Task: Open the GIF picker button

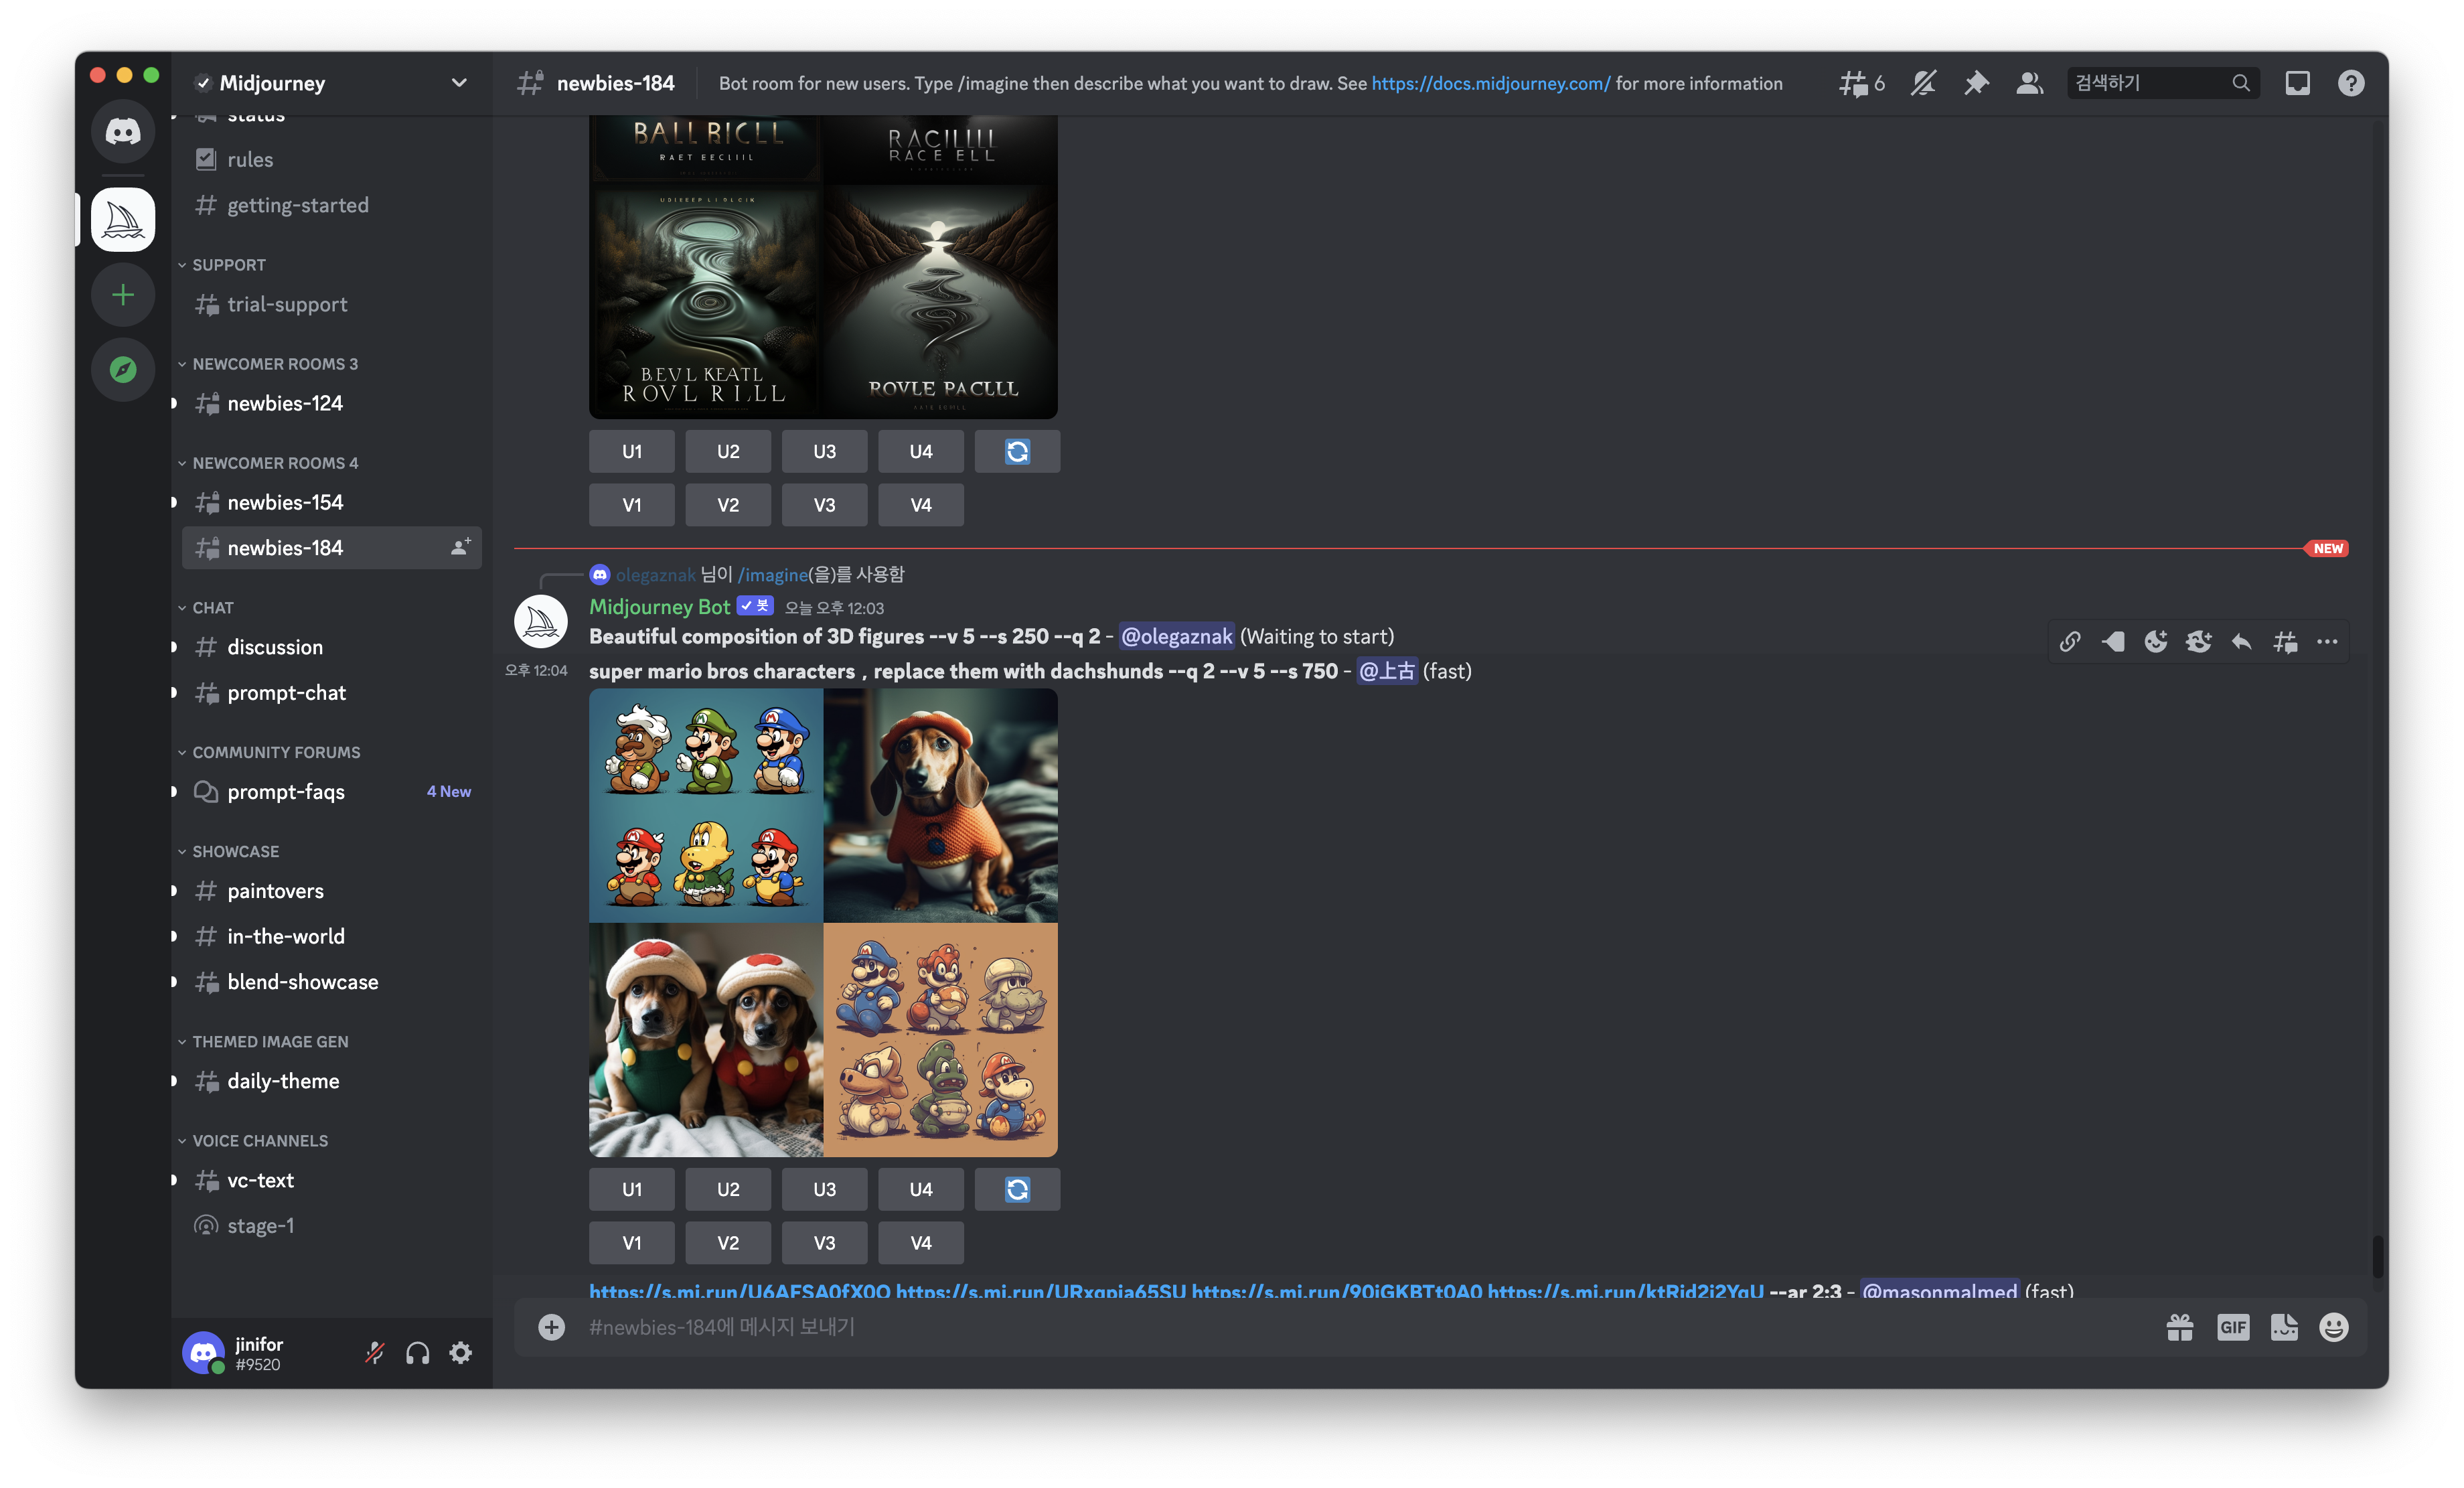Action: click(x=2232, y=1327)
